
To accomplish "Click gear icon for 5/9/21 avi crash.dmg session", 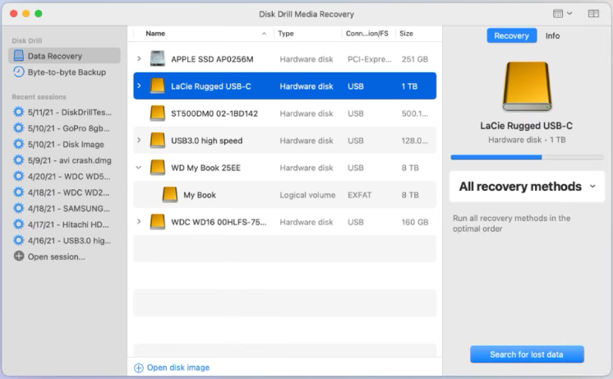I will point(18,160).
